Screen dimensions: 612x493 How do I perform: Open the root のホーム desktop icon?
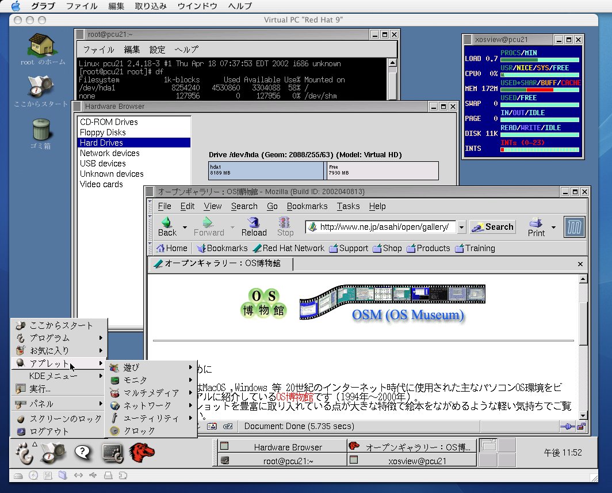(x=42, y=50)
